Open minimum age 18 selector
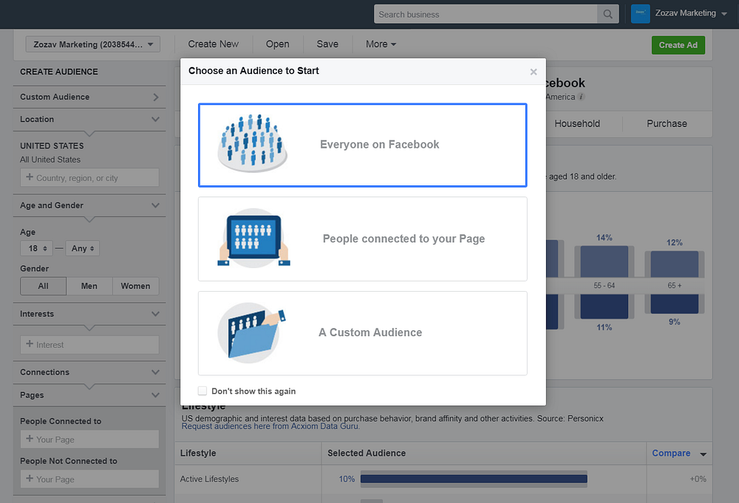 [x=36, y=248]
